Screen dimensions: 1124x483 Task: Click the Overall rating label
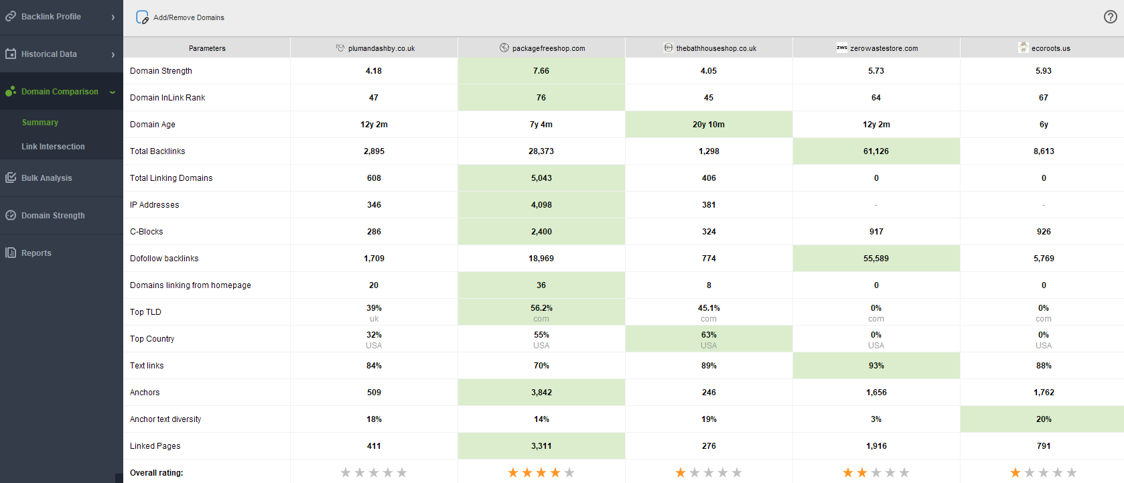[x=156, y=473]
